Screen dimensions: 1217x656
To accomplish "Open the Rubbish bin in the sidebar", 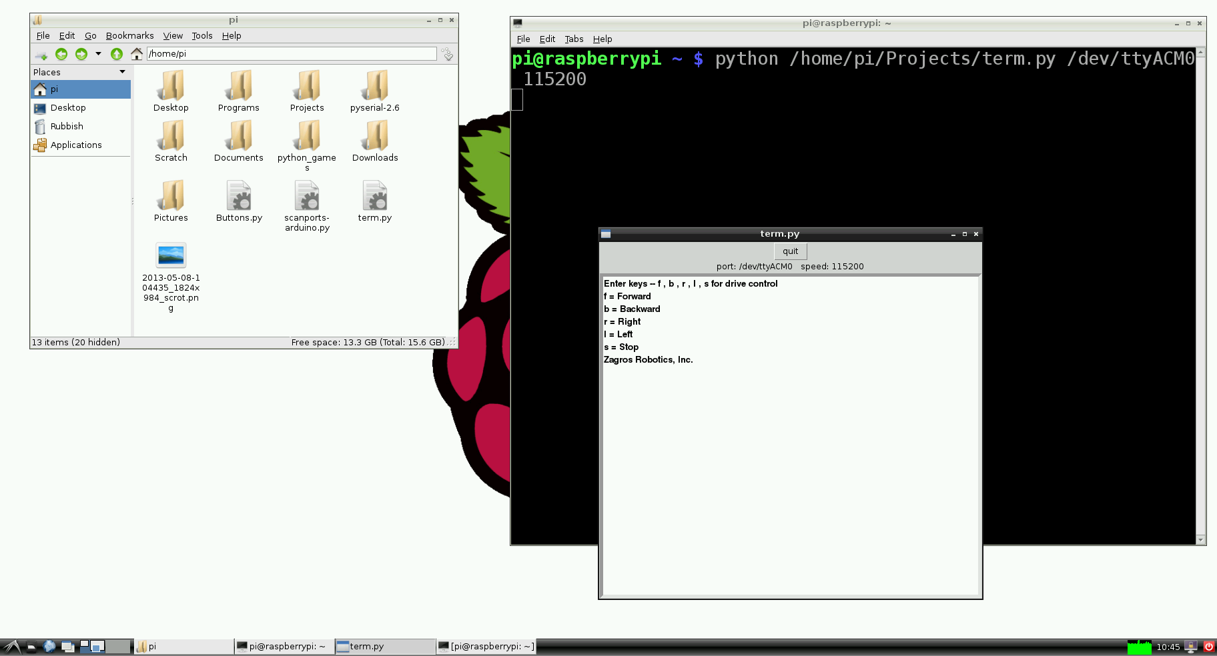I will (x=66, y=126).
